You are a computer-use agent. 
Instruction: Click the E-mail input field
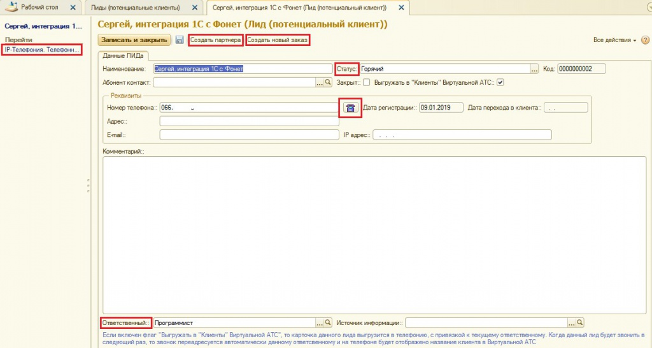[x=249, y=135]
